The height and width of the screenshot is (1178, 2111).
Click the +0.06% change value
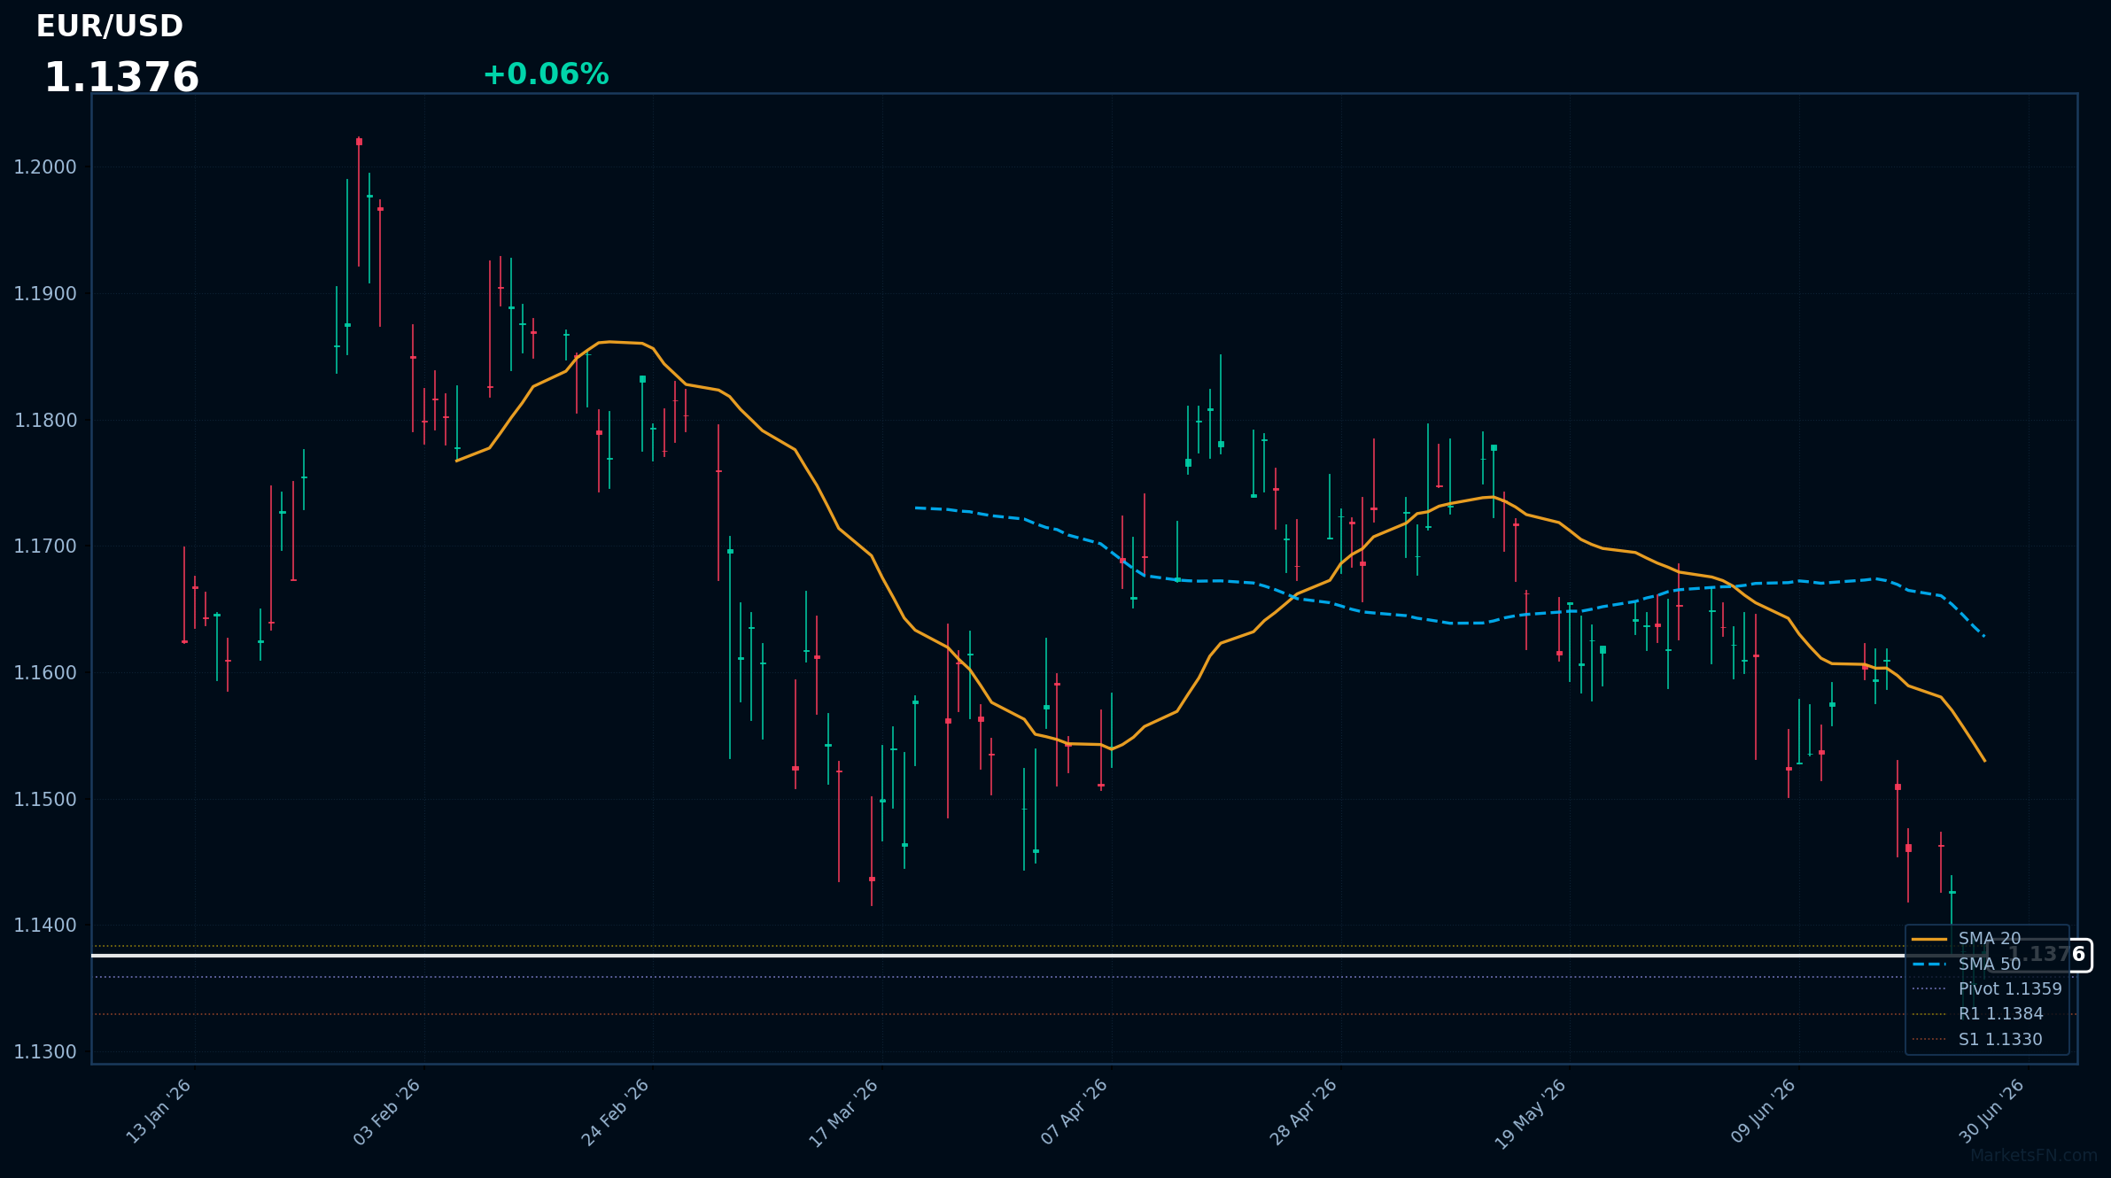click(x=546, y=74)
